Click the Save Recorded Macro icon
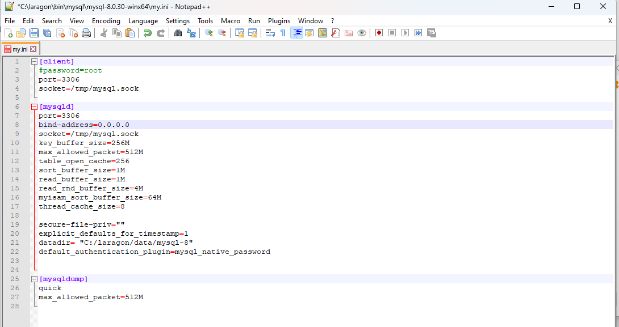619x327 pixels. pyautogui.click(x=431, y=33)
